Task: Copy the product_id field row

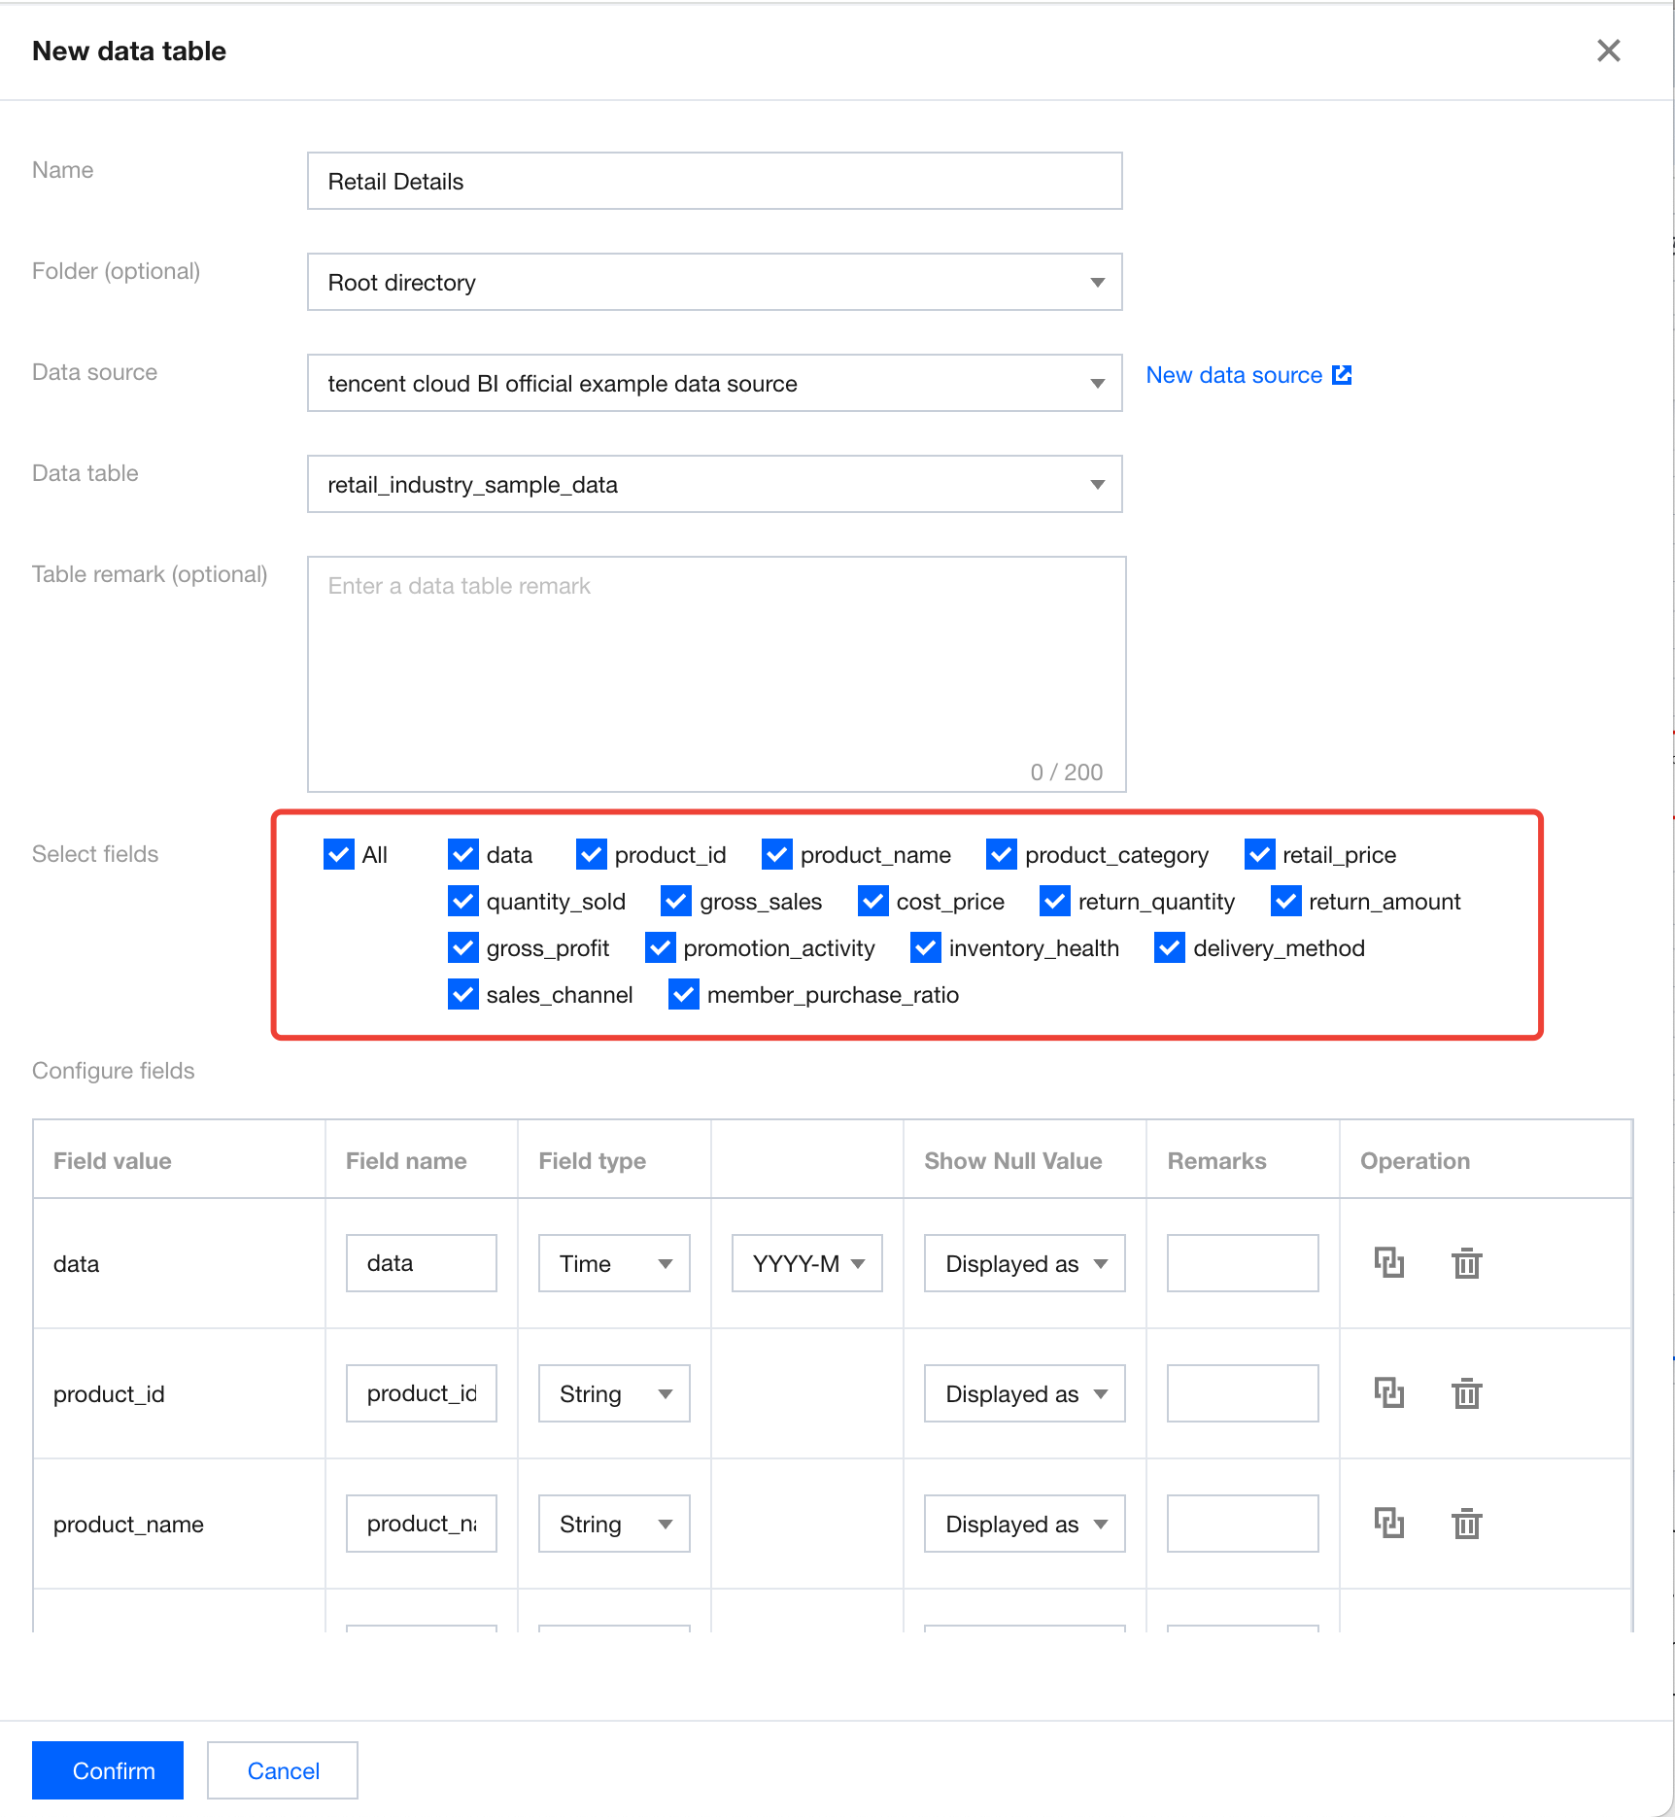Action: [x=1388, y=1392]
